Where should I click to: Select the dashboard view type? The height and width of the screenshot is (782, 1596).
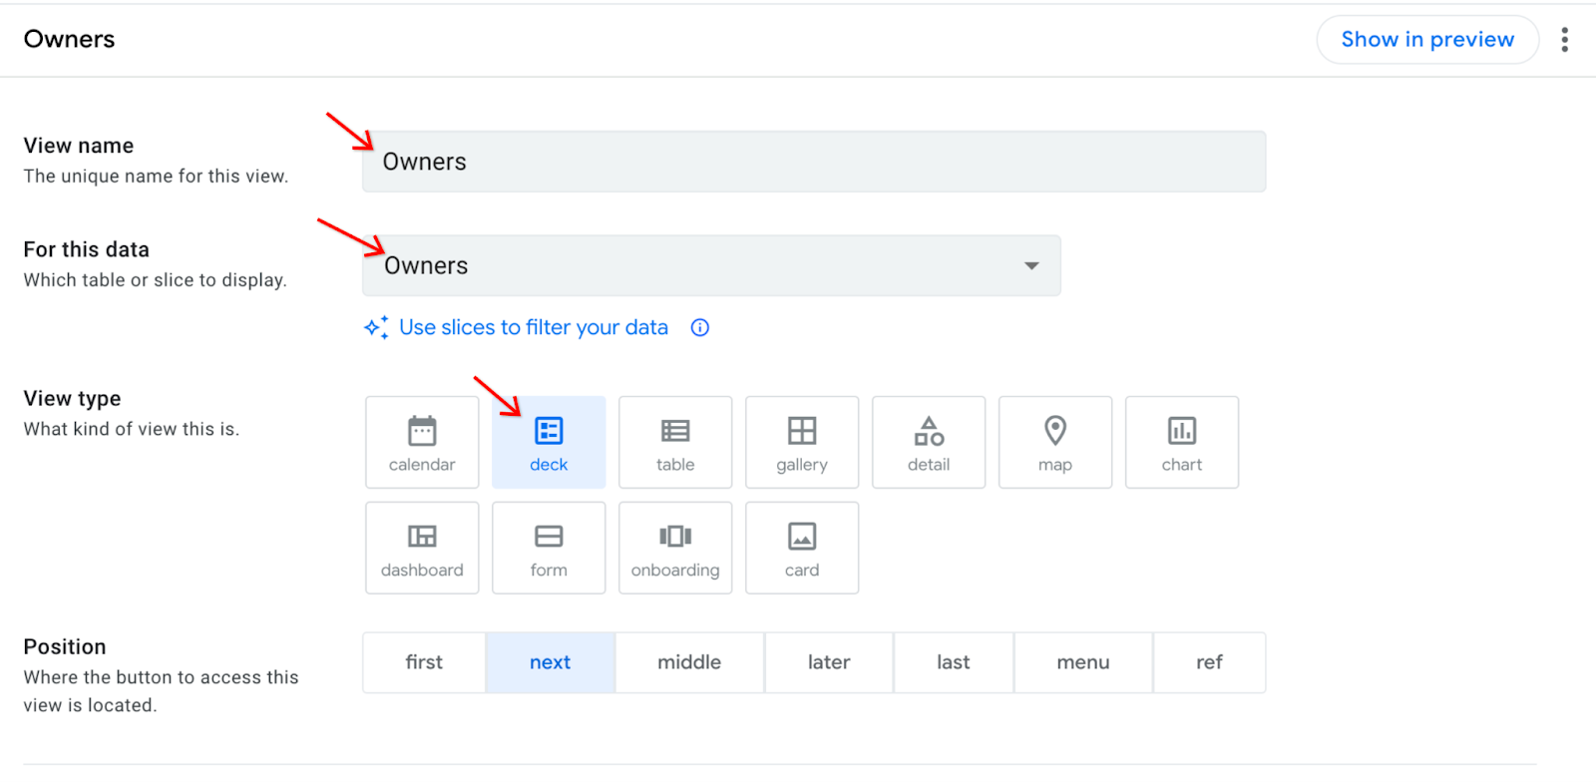(422, 548)
